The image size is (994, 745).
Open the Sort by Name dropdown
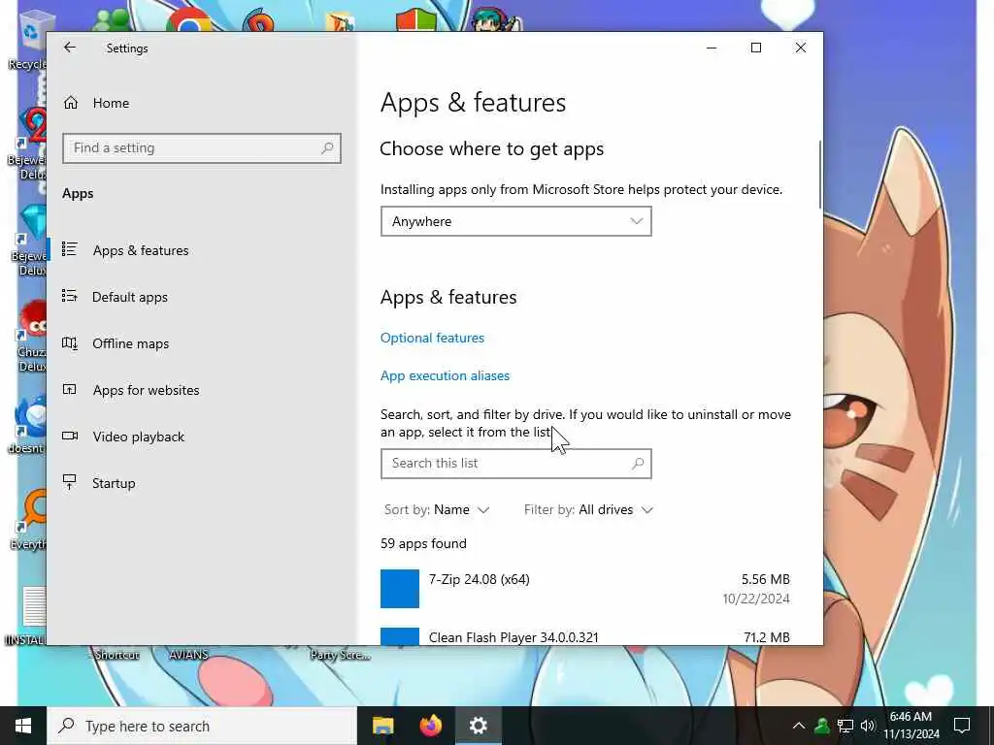pyautogui.click(x=437, y=510)
